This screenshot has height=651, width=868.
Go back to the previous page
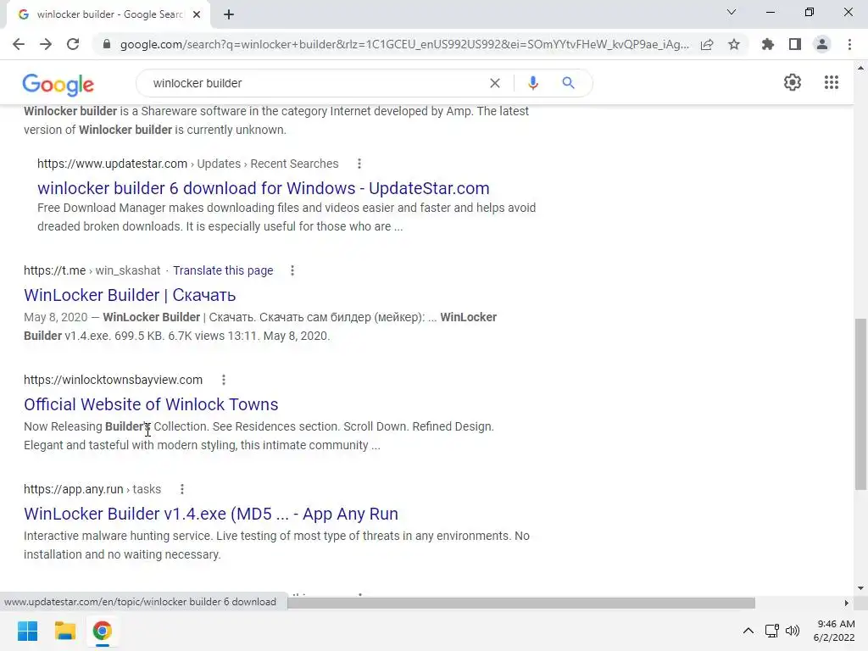point(19,44)
